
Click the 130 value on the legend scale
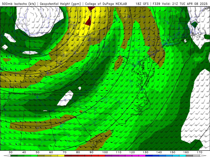145,152
